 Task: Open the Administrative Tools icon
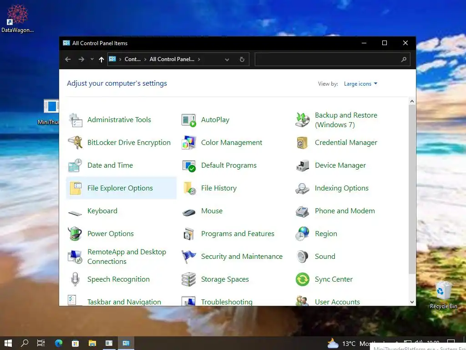click(76, 120)
